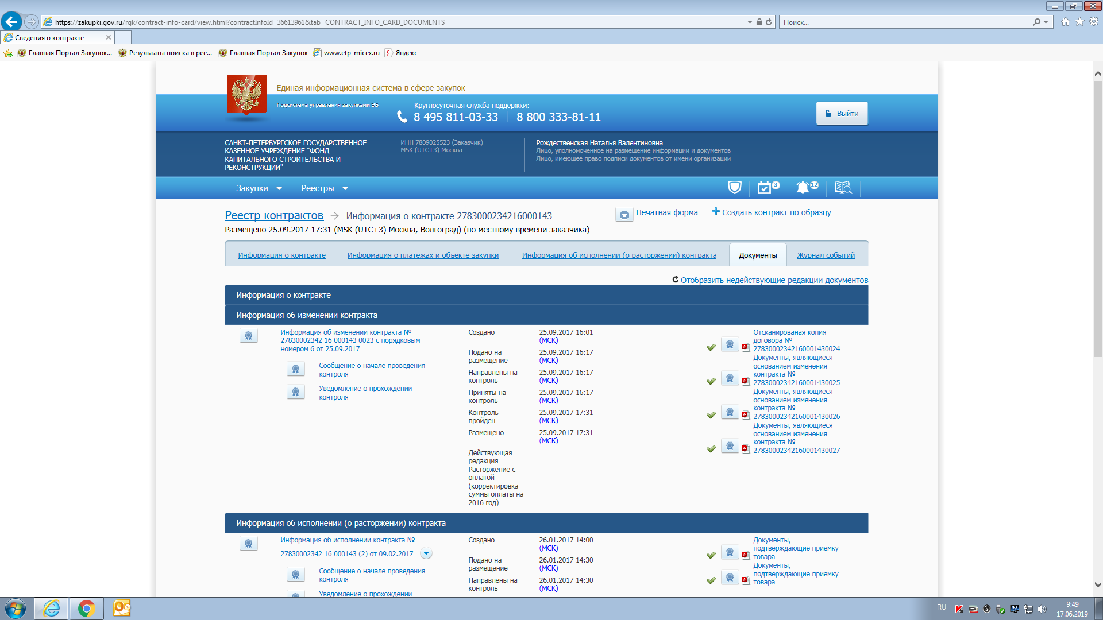Open the Информация о платежах и объекте закупки tab
Image resolution: width=1103 pixels, height=620 pixels.
tap(423, 255)
